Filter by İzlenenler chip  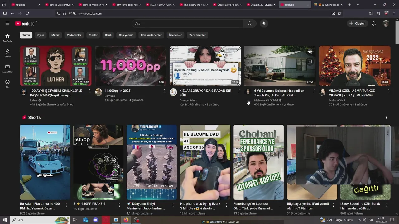(175, 35)
